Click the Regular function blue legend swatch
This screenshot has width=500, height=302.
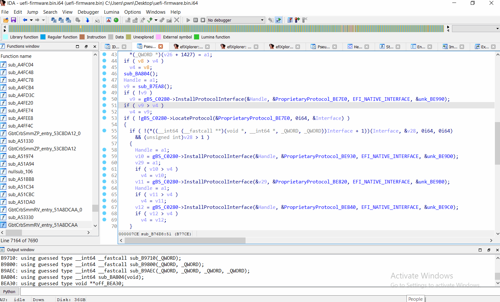pos(43,37)
